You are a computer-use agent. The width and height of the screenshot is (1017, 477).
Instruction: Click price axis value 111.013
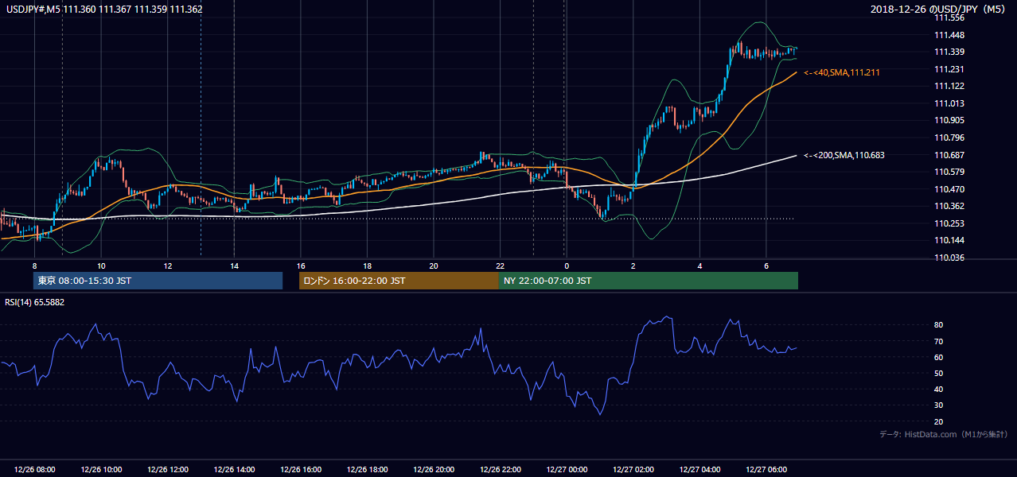click(x=949, y=103)
